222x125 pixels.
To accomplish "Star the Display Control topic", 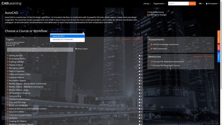I will click(139, 65).
